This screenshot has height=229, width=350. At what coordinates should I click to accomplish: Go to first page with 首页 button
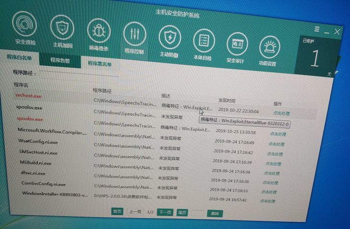pos(117,211)
